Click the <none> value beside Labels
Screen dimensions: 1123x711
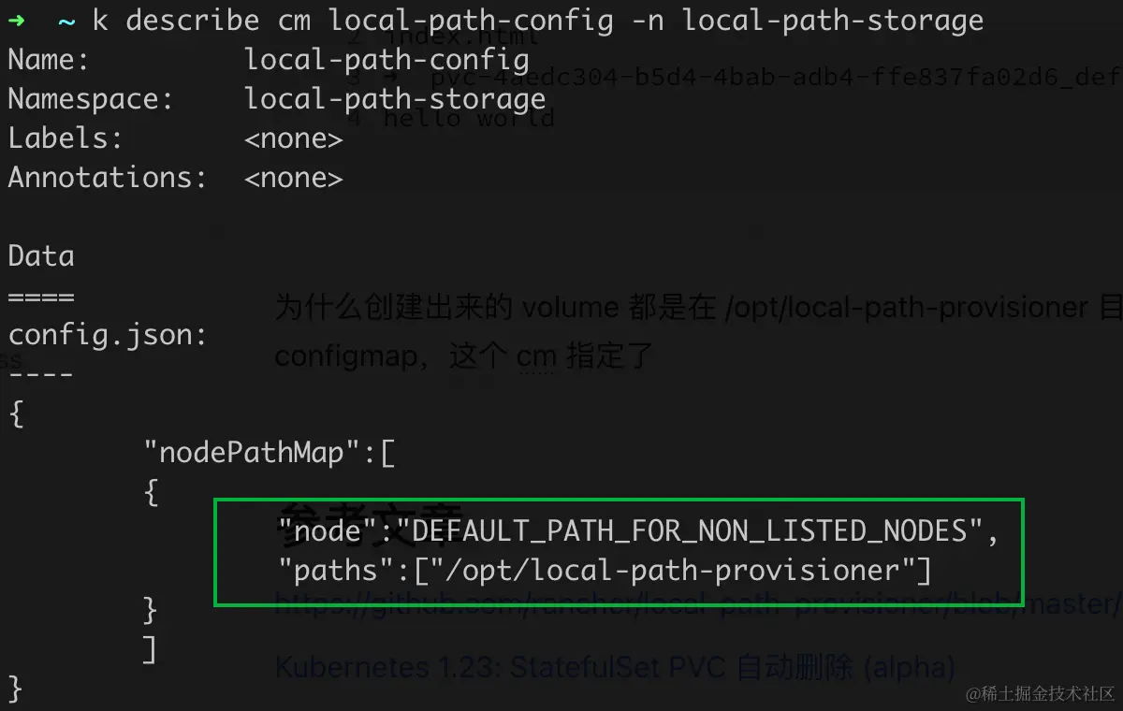click(294, 138)
